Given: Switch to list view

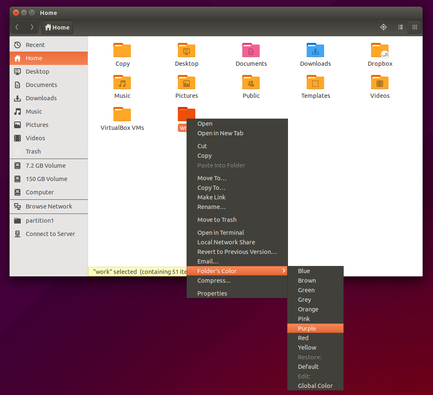Looking at the screenshot, I should pos(400,27).
